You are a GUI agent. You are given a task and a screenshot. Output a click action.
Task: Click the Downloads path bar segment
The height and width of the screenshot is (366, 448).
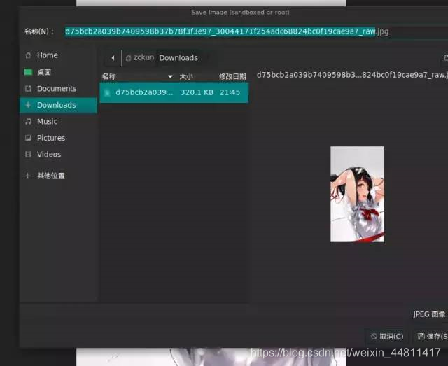(x=178, y=58)
